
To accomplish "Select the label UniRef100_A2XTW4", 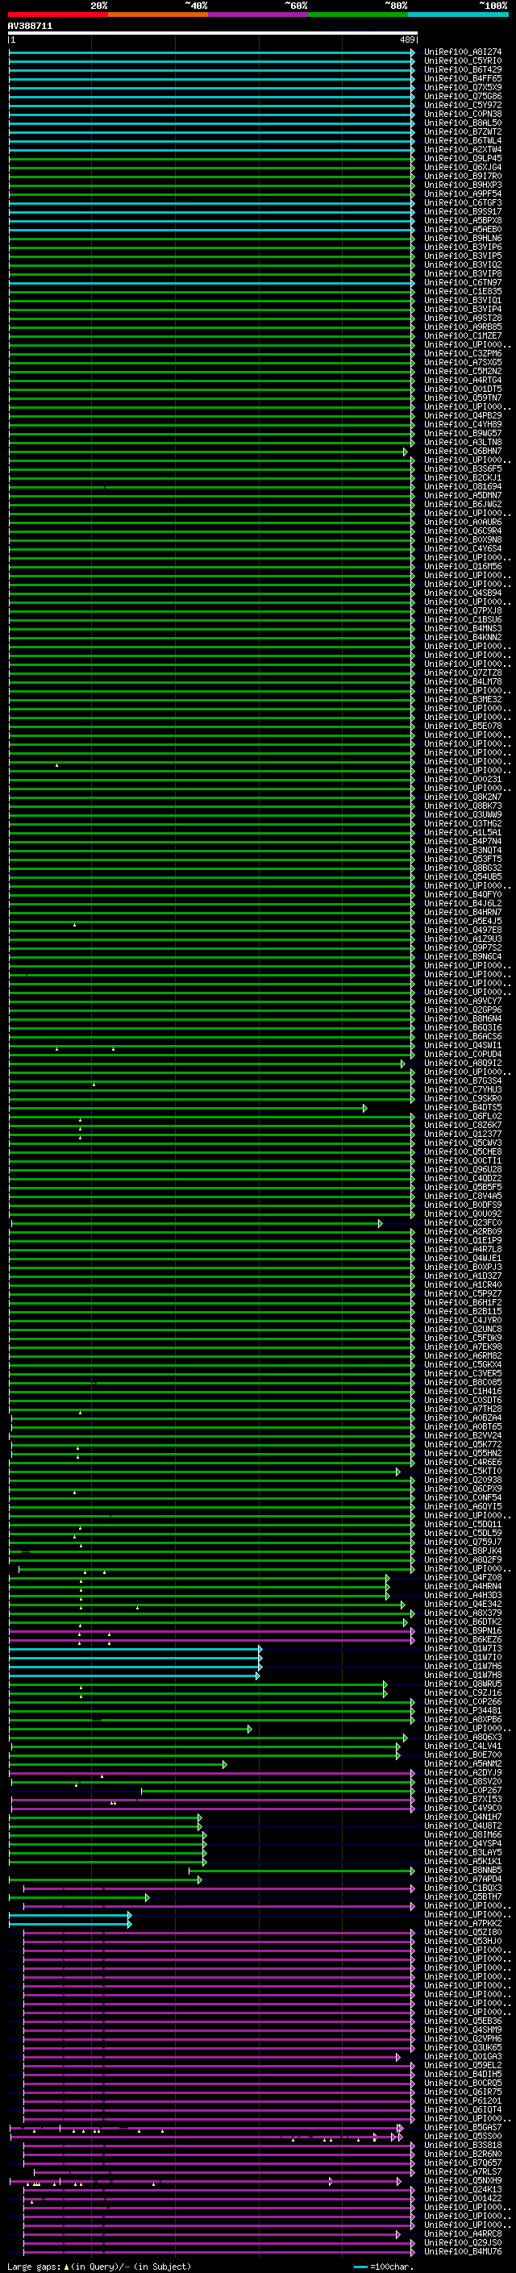I will coord(463,149).
